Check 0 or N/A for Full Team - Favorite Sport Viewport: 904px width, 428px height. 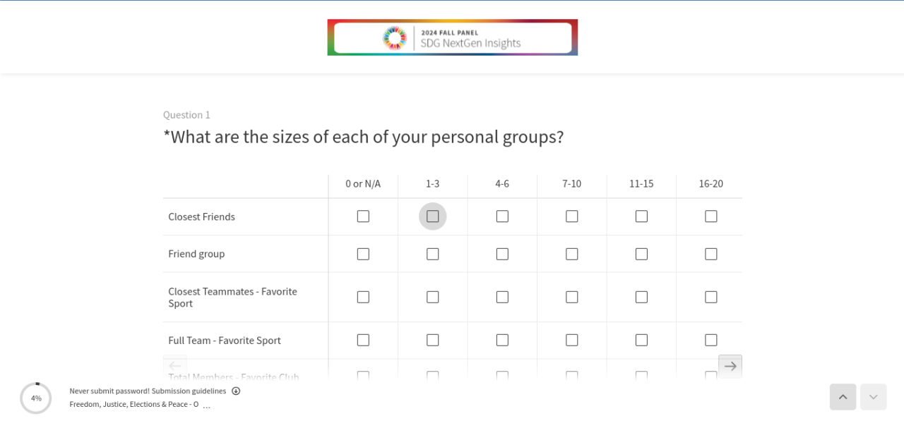click(x=363, y=340)
